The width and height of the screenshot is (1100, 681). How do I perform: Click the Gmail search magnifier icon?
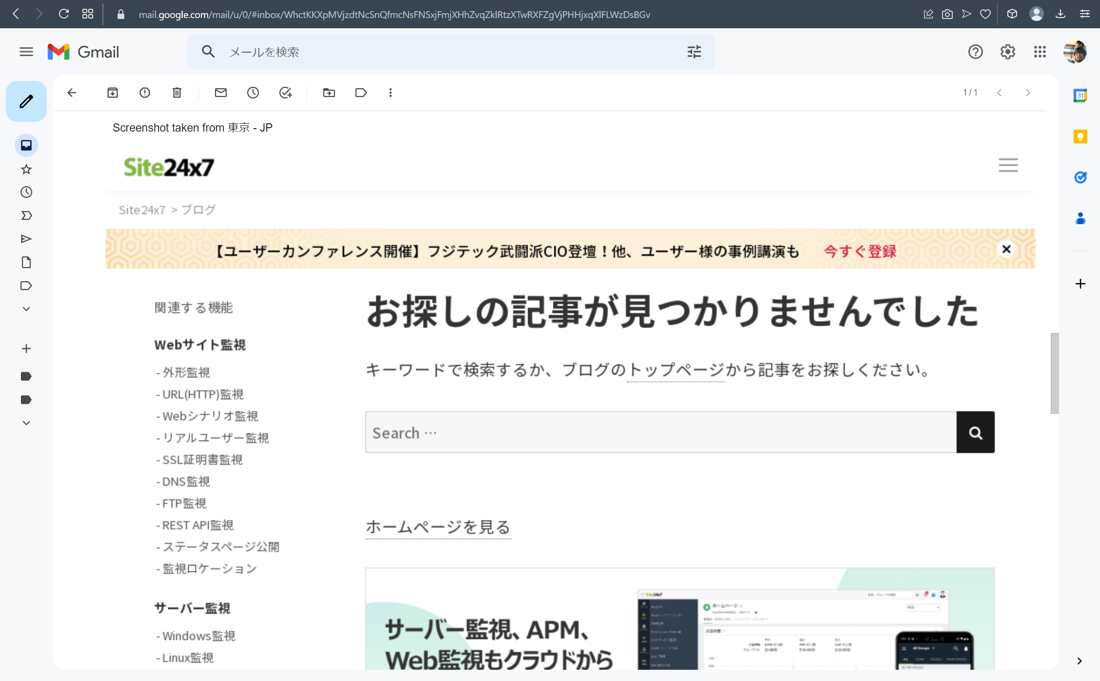(208, 52)
